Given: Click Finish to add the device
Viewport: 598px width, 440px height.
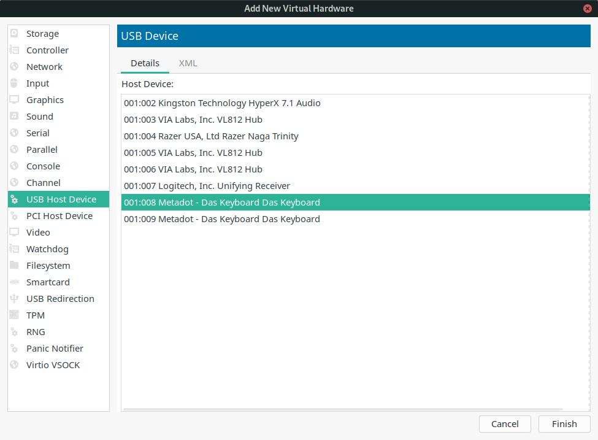Looking at the screenshot, I should 564,424.
